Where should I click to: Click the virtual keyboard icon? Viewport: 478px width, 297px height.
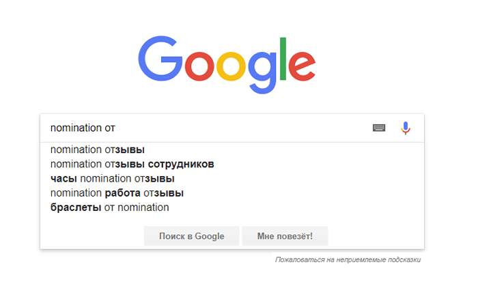(379, 128)
